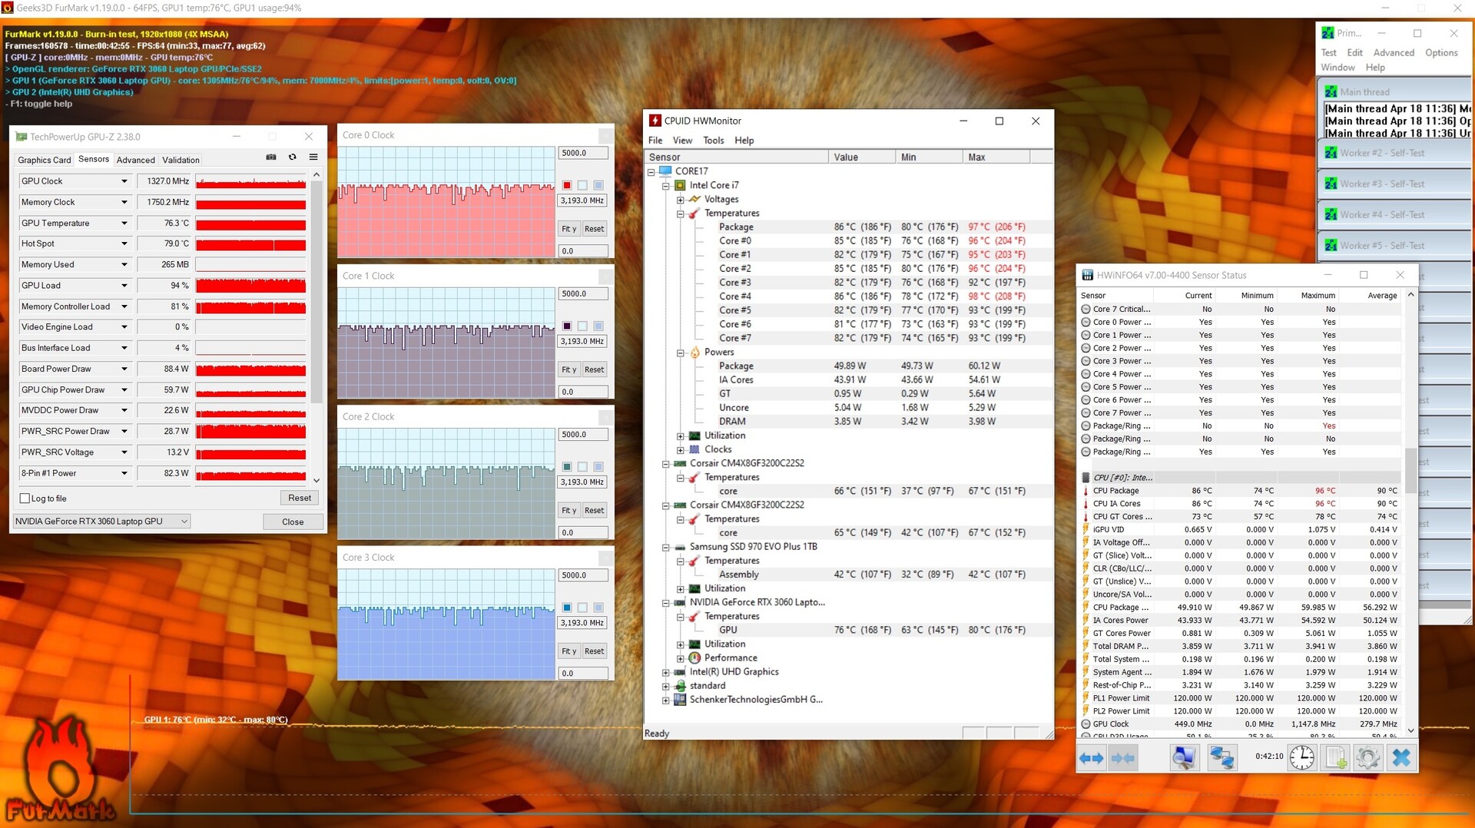Collapse Powers node in HWMonitor
Image resolution: width=1475 pixels, height=828 pixels.
[x=681, y=353]
